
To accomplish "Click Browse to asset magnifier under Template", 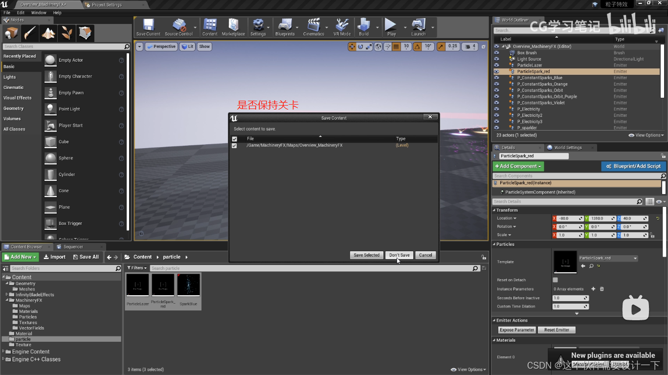I will (591, 266).
